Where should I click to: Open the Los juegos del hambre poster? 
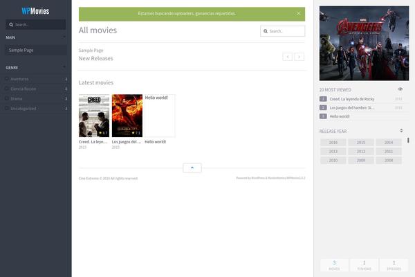coord(127,116)
